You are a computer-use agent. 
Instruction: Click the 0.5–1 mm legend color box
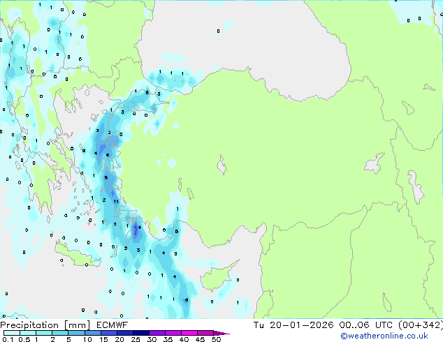(28, 333)
